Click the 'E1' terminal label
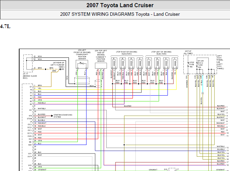The height and width of the screenshot is (171, 230). click(x=31, y=87)
